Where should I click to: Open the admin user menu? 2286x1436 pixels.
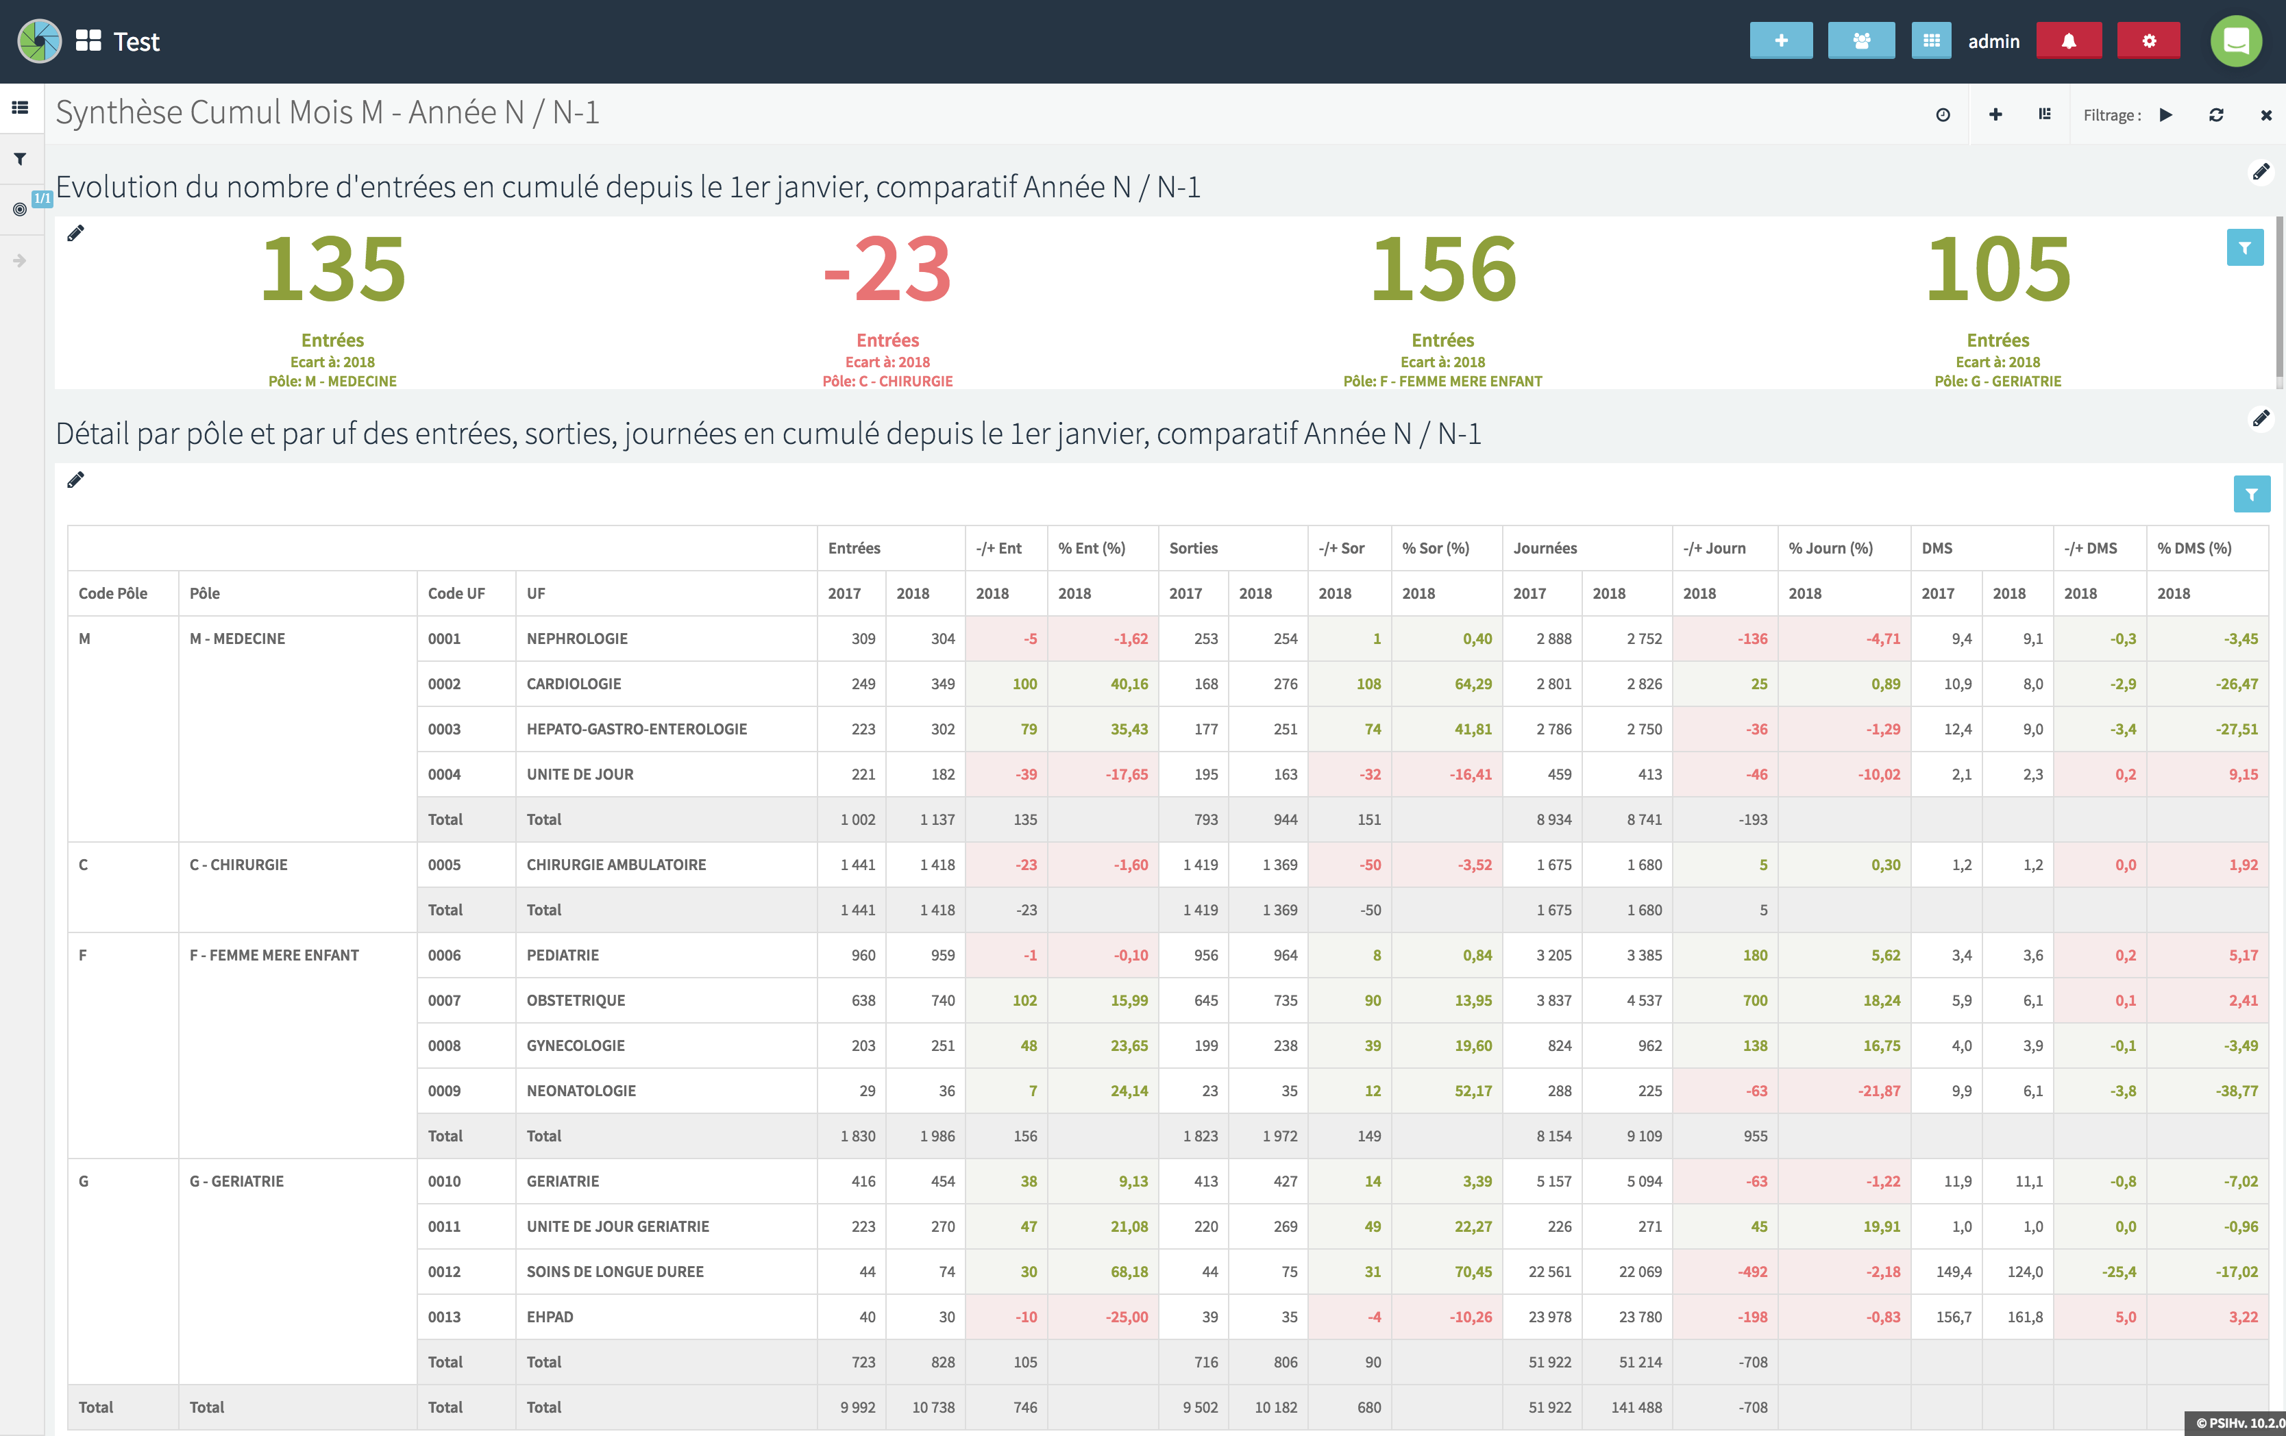pos(1993,41)
